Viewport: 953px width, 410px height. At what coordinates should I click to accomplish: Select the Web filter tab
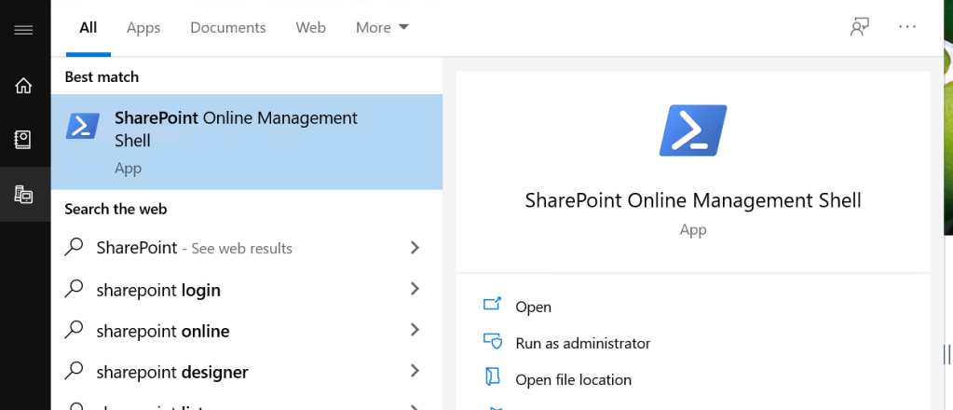[x=310, y=28]
